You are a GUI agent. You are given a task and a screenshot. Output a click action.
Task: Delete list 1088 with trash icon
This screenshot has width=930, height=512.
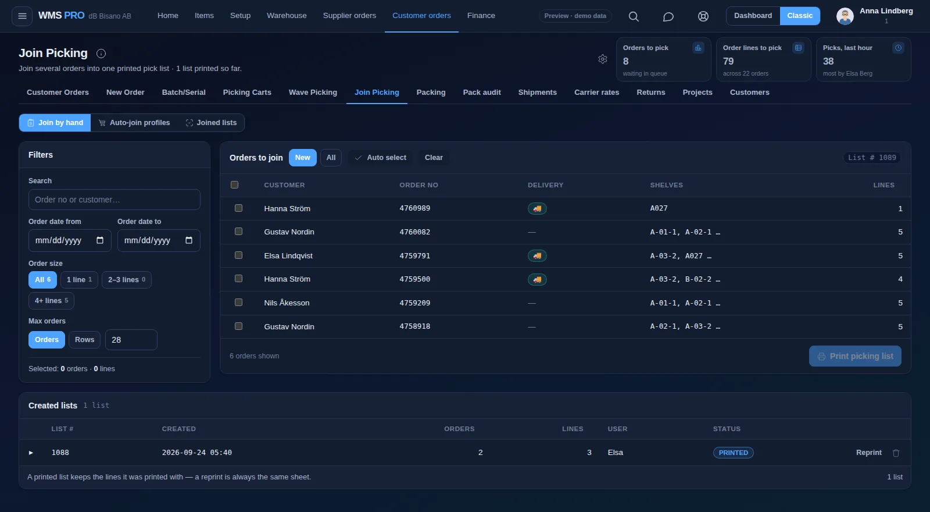coord(896,453)
